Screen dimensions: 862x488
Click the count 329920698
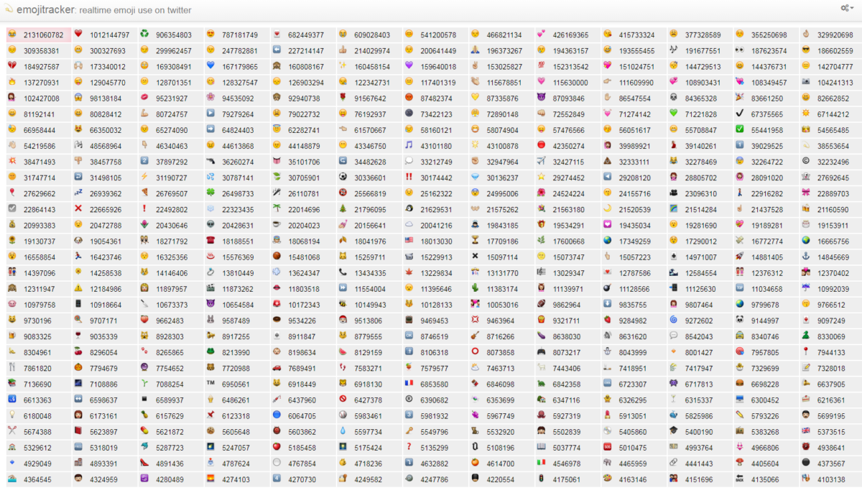point(835,35)
